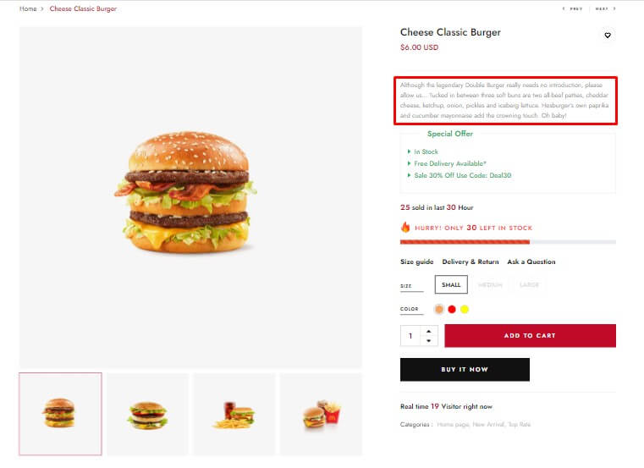Click the quantity input field
The height and width of the screenshot is (468, 644).
point(410,336)
